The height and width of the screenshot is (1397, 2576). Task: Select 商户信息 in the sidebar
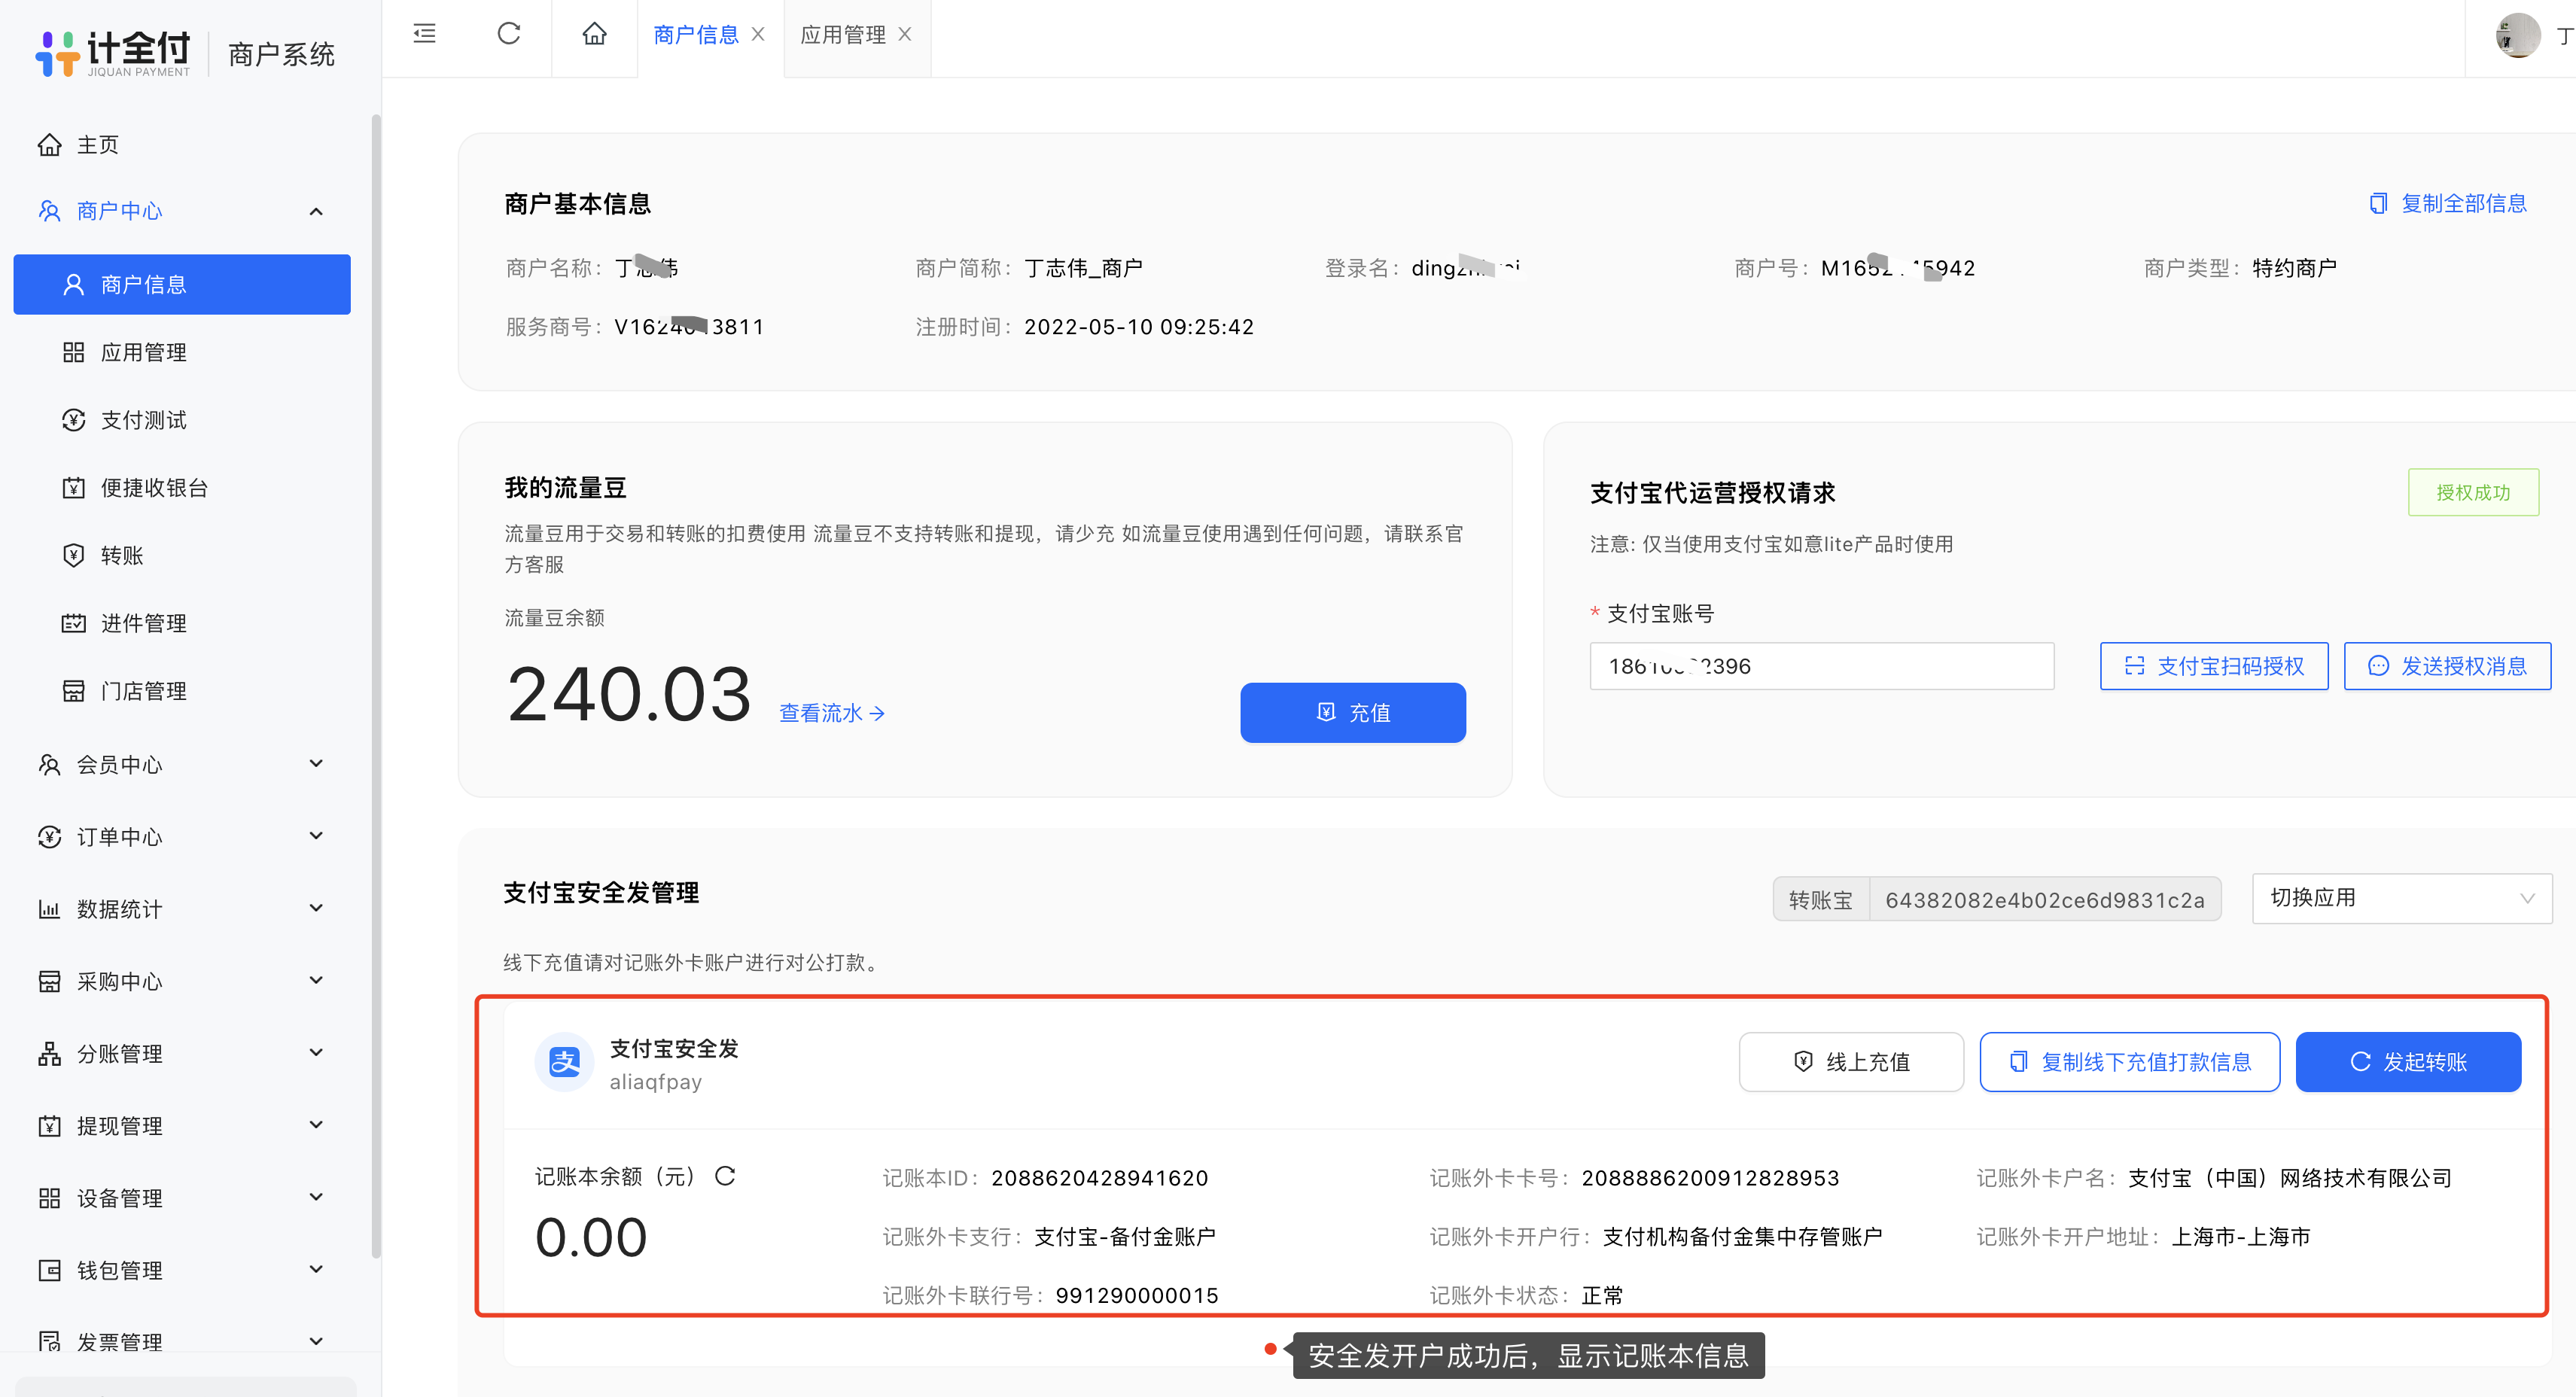pyautogui.click(x=182, y=284)
